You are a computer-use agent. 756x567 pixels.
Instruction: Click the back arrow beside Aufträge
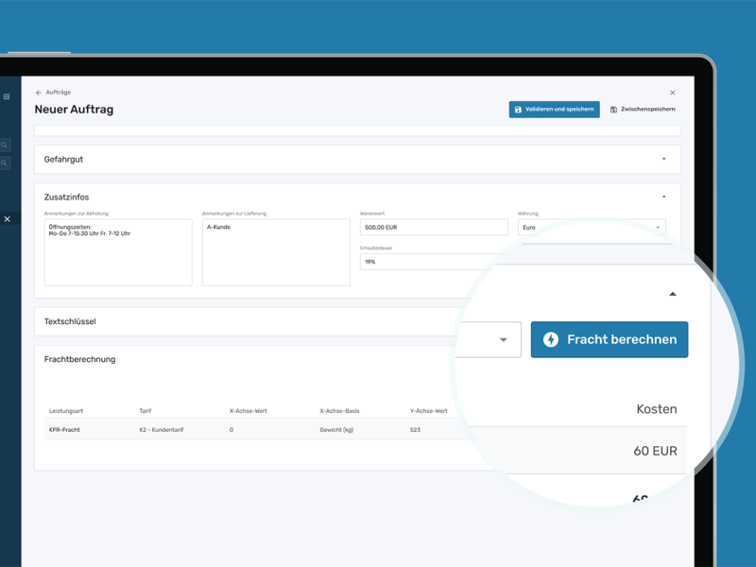click(39, 93)
